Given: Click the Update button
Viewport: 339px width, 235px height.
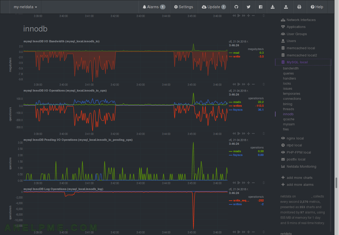Looking at the screenshot, I should [214, 7].
